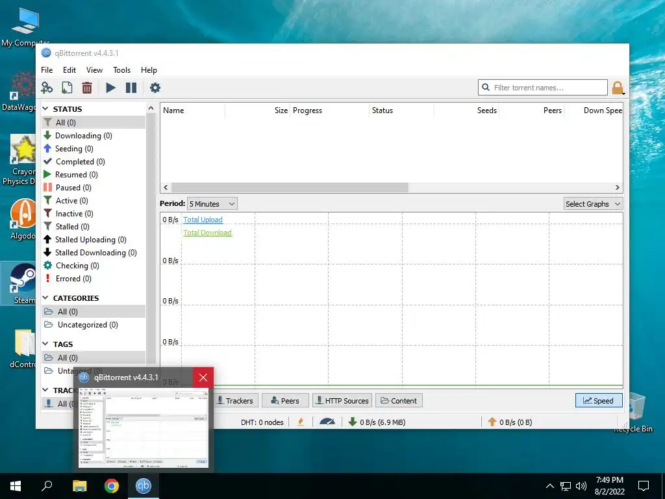Screen dimensions: 665x499
Task: Sort torrents by Seeds column header
Action: click(466, 110)
